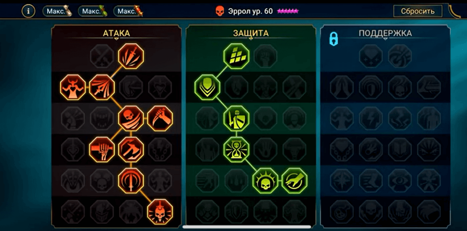Select the green hourglass mastery in Defense tree

point(237,149)
